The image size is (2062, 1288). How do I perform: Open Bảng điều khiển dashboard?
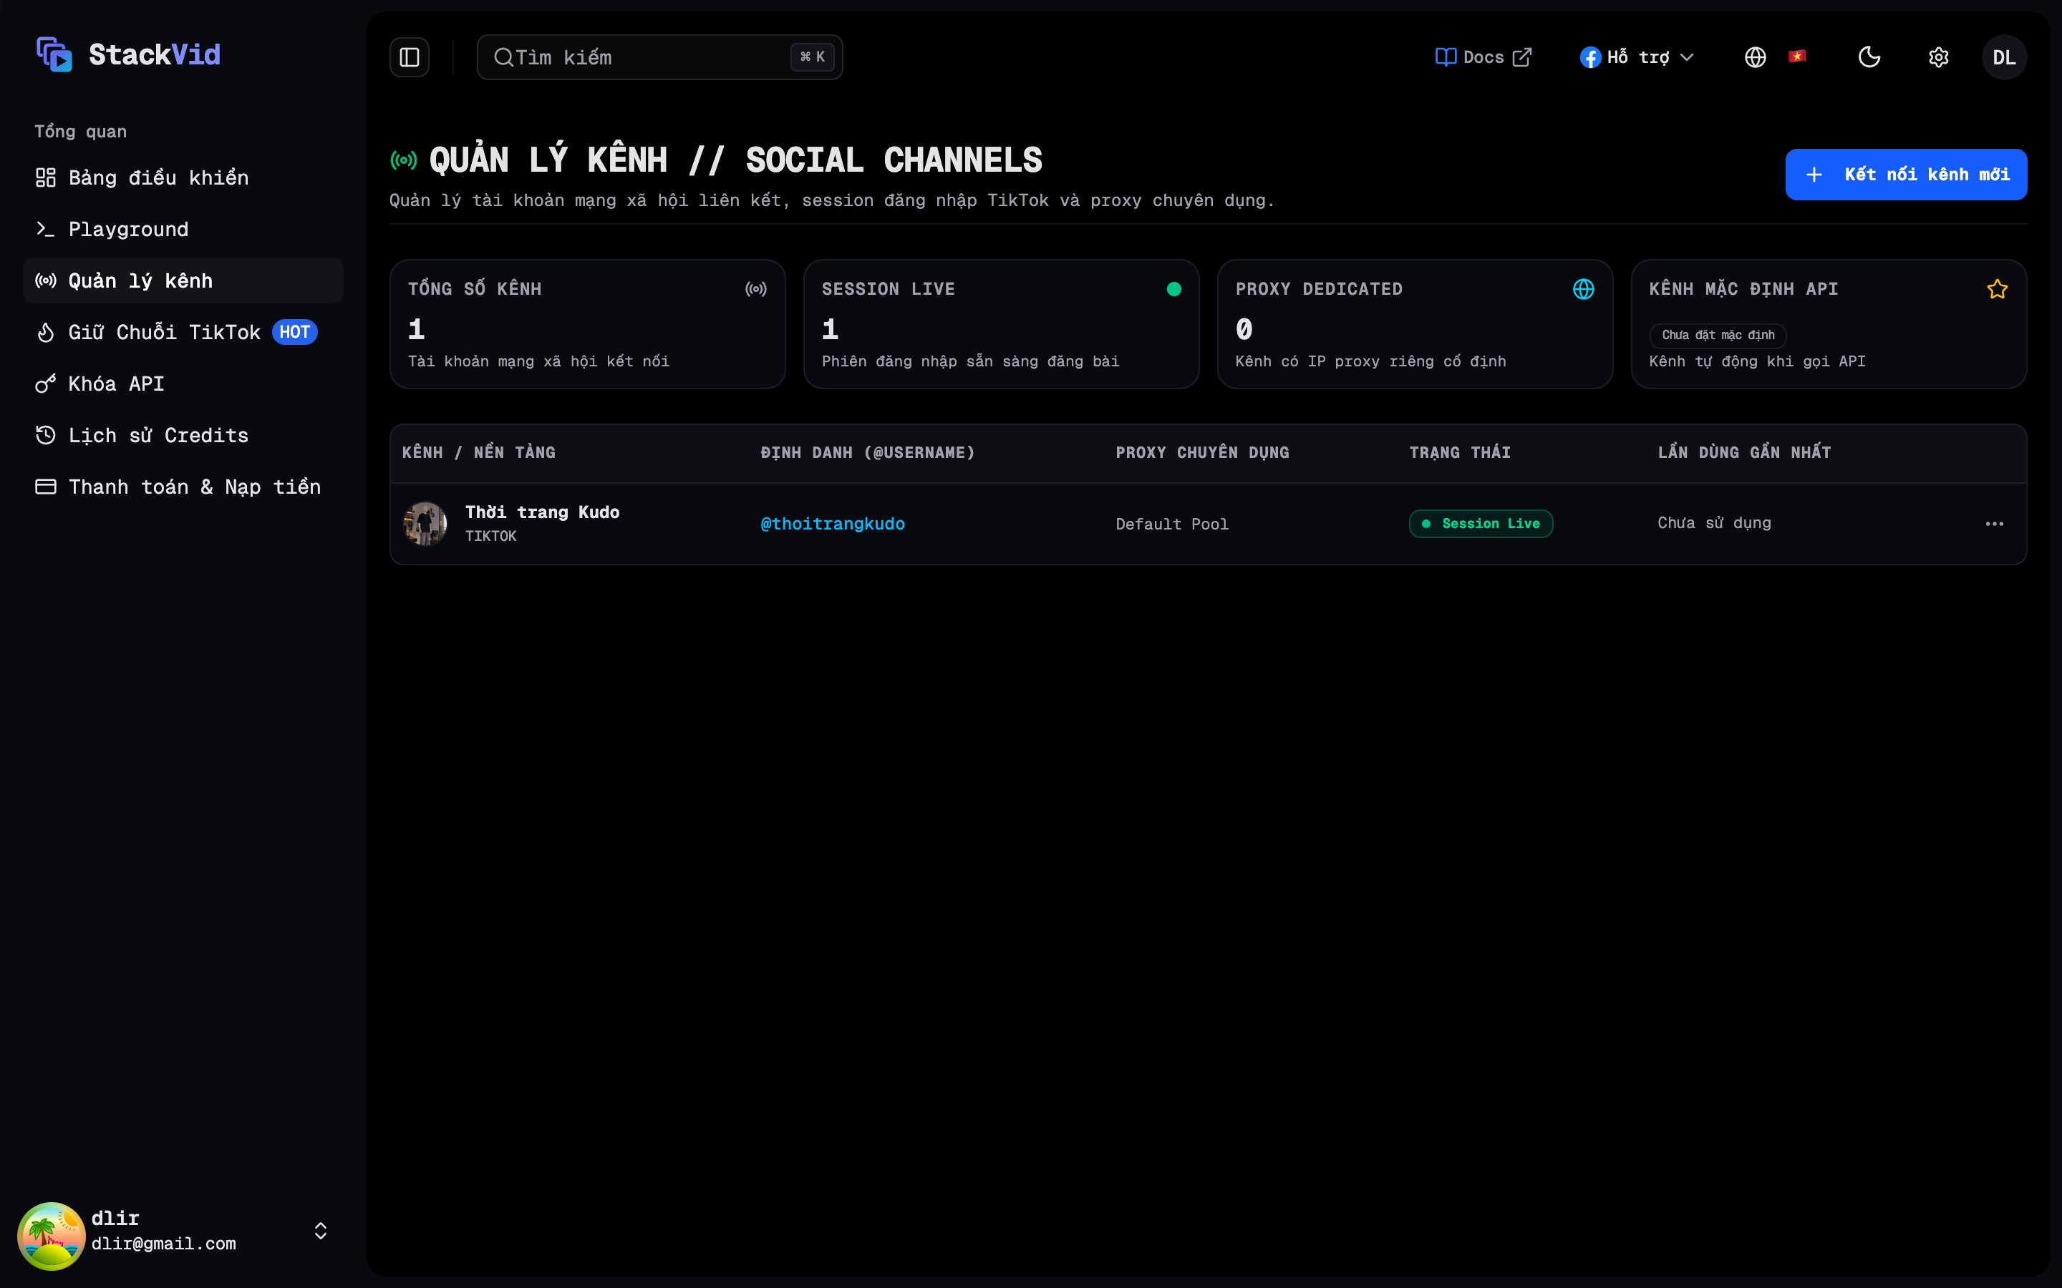pyautogui.click(x=183, y=177)
